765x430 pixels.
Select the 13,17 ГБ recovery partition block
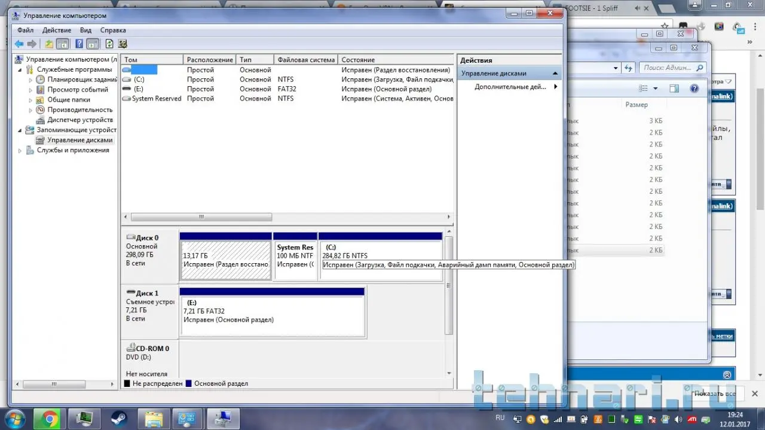pos(225,260)
